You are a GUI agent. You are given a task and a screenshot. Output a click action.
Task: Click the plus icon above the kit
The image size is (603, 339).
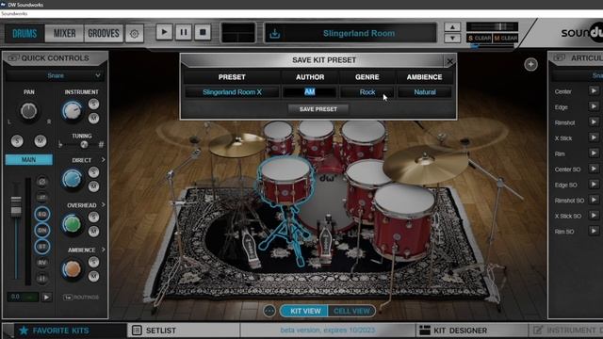click(x=530, y=64)
